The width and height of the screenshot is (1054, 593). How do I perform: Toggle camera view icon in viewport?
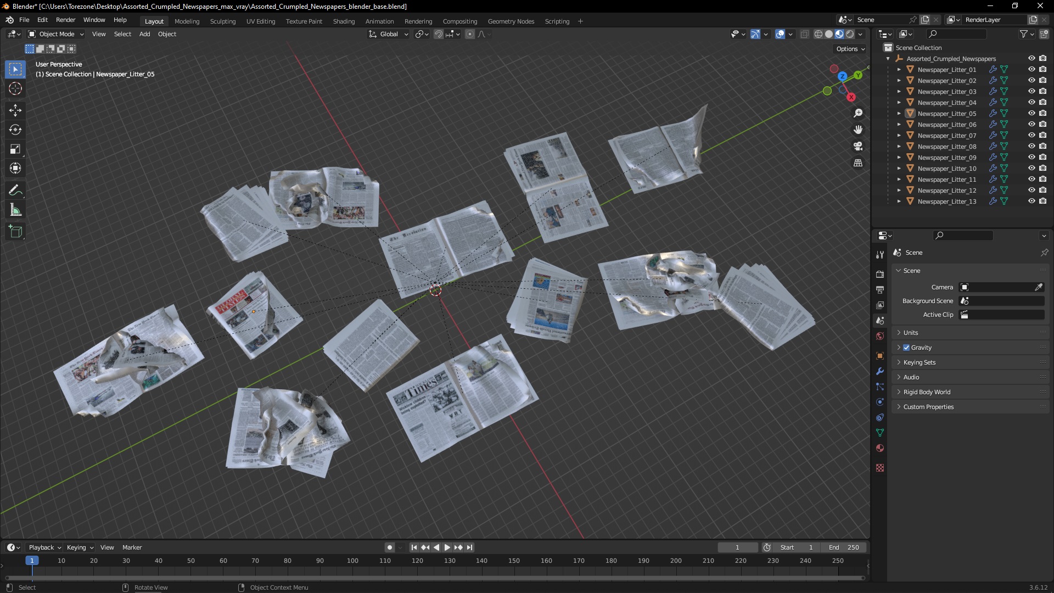click(x=858, y=146)
